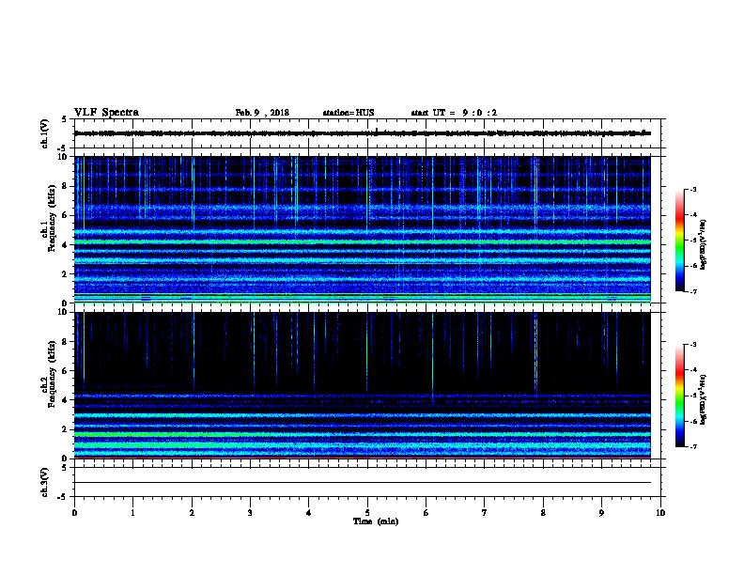Click the ch.1 colorbar log(PSD) label

[704, 244]
